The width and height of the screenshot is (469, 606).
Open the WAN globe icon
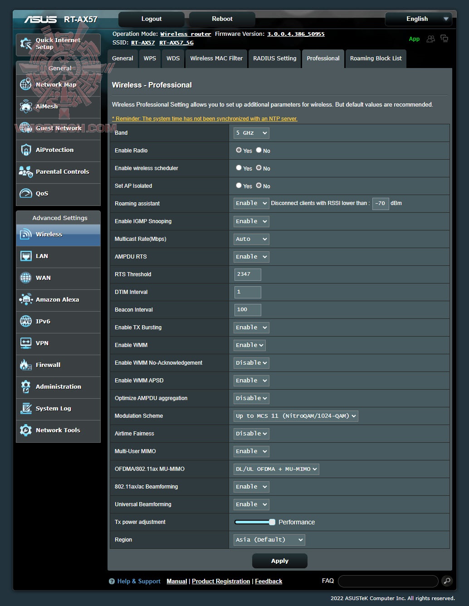pyautogui.click(x=26, y=278)
